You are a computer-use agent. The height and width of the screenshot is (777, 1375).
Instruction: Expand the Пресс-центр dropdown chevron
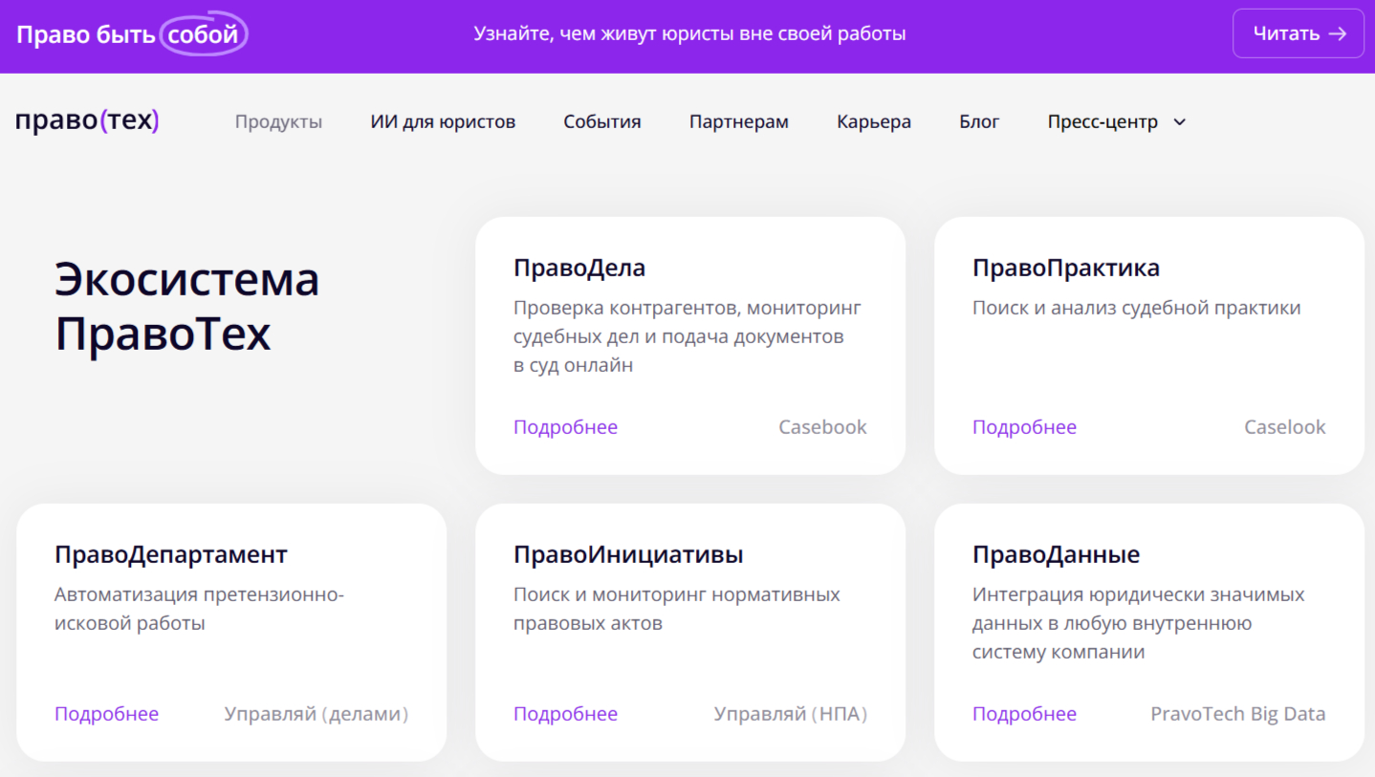coord(1179,122)
